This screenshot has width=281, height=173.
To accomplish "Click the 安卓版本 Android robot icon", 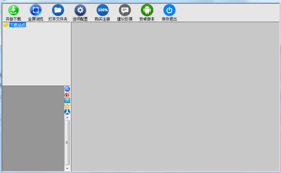I will pos(147,10).
